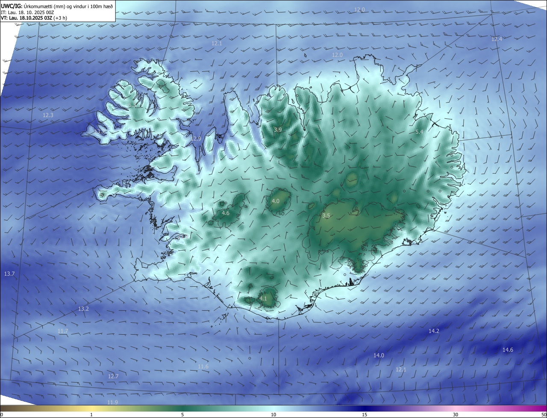The width and height of the screenshot is (547, 418).
Task: Select the 12.9 value label
Action: coord(196,138)
